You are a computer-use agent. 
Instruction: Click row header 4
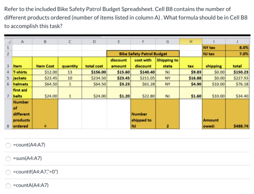click(x=8, y=72)
